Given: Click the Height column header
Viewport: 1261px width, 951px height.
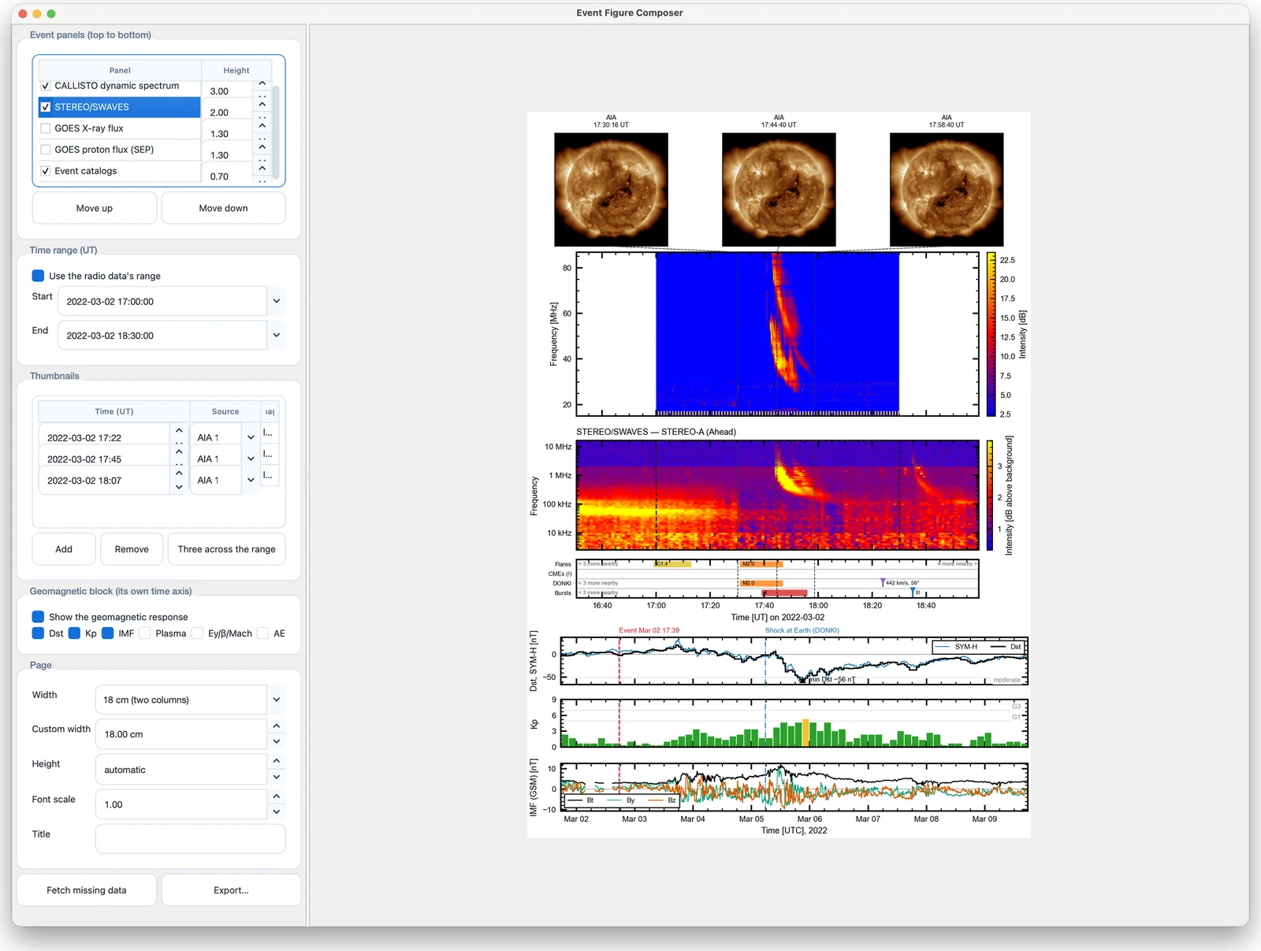Looking at the screenshot, I should (236, 70).
